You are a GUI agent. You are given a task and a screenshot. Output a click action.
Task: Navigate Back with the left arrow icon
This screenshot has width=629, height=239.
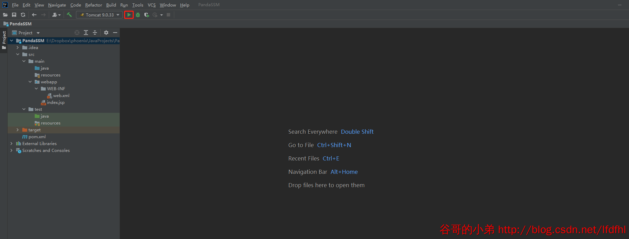34,15
